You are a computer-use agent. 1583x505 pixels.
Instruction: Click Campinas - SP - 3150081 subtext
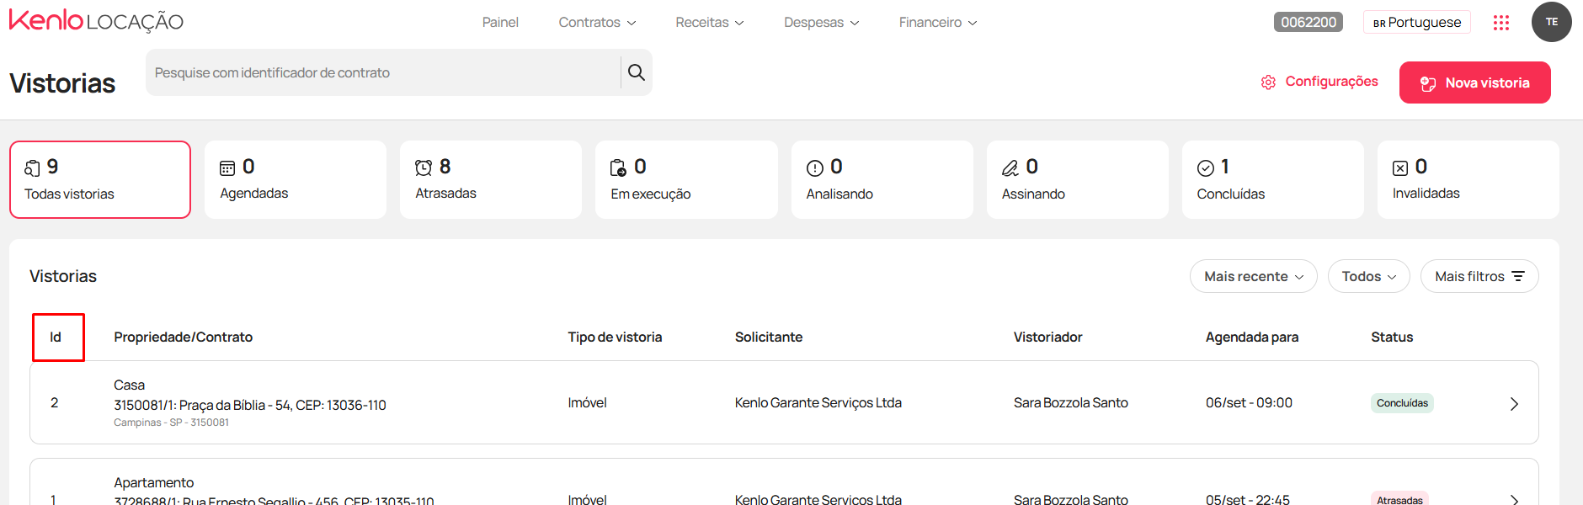tap(171, 423)
